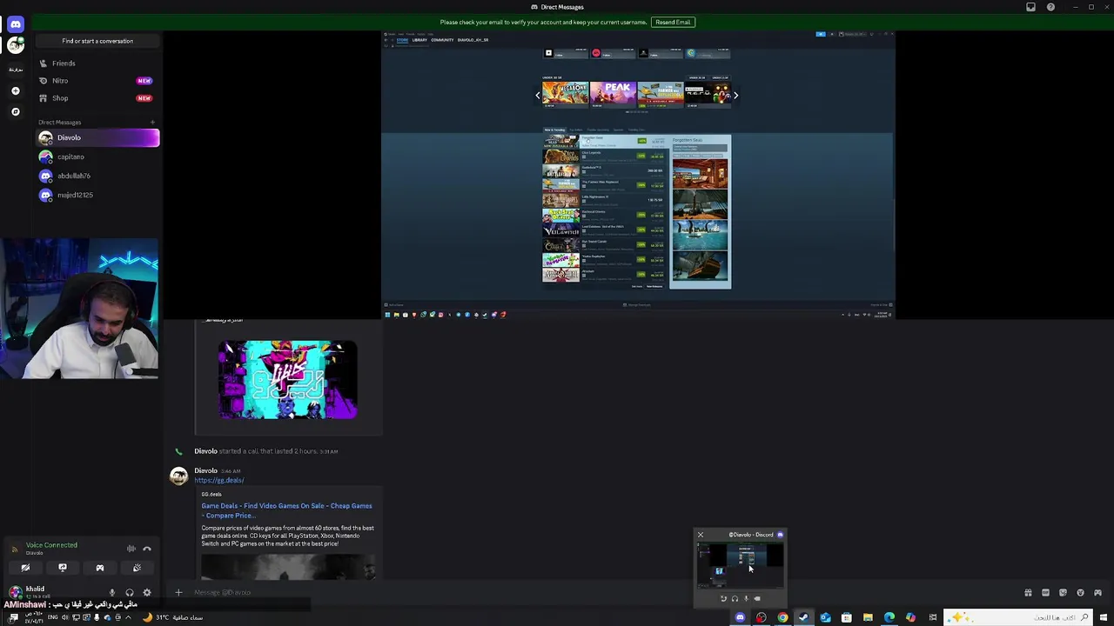Open the GIF picker
The height and width of the screenshot is (626, 1114).
pos(1045,593)
